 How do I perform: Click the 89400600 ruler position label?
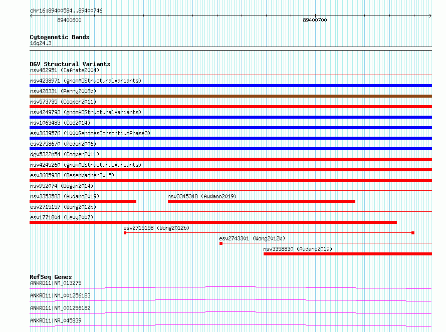click(69, 20)
